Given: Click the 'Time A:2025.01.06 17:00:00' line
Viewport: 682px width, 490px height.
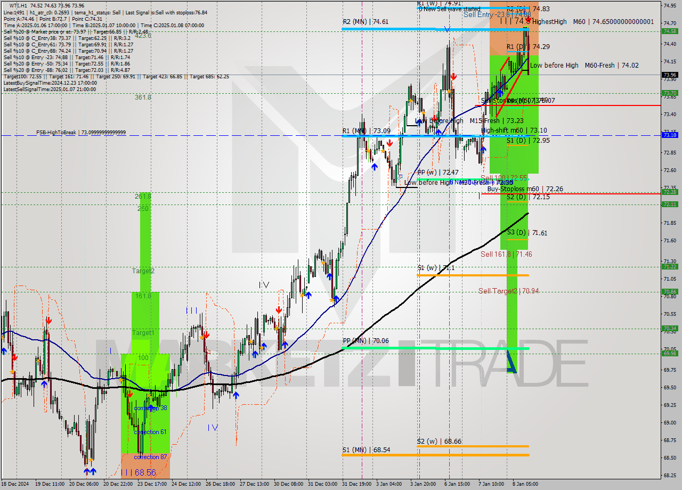Looking at the screenshot, I should coord(104,25).
